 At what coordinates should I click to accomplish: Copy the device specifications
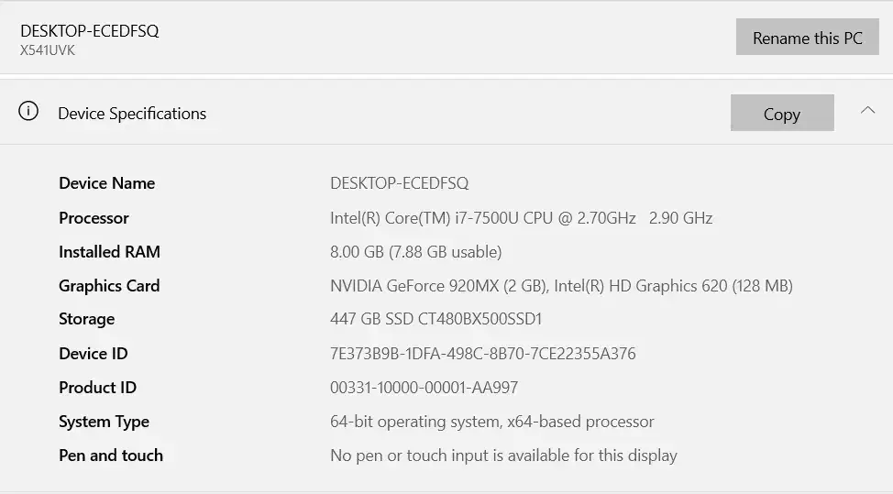pos(781,114)
